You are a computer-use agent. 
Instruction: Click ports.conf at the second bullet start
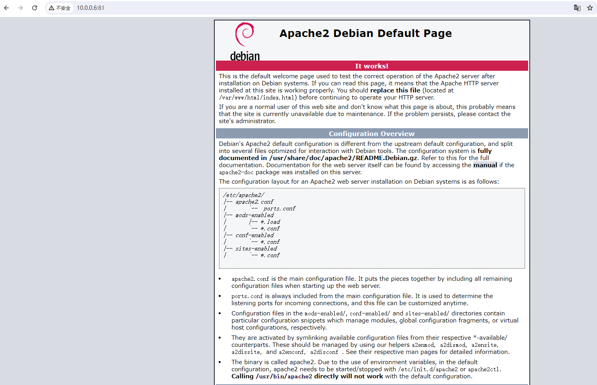pyautogui.click(x=247, y=296)
